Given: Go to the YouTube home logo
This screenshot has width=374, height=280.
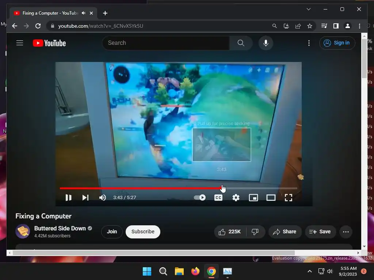Looking at the screenshot, I should coord(49,43).
